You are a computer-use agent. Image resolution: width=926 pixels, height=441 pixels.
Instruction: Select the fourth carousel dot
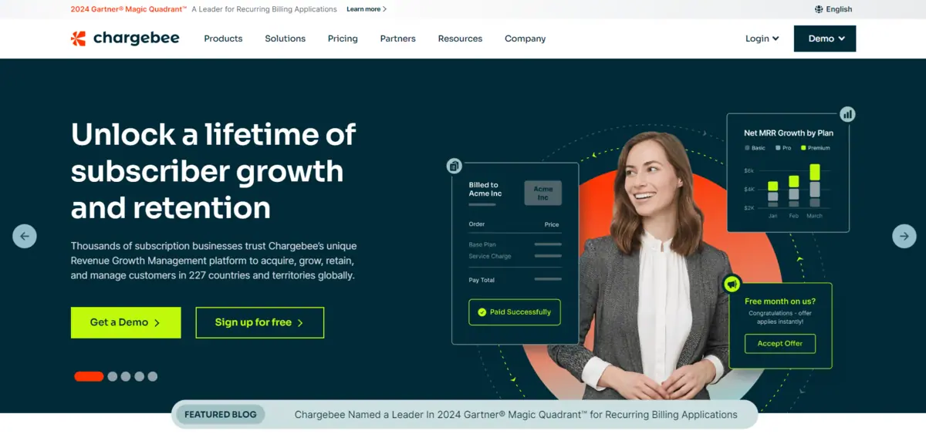tap(139, 376)
